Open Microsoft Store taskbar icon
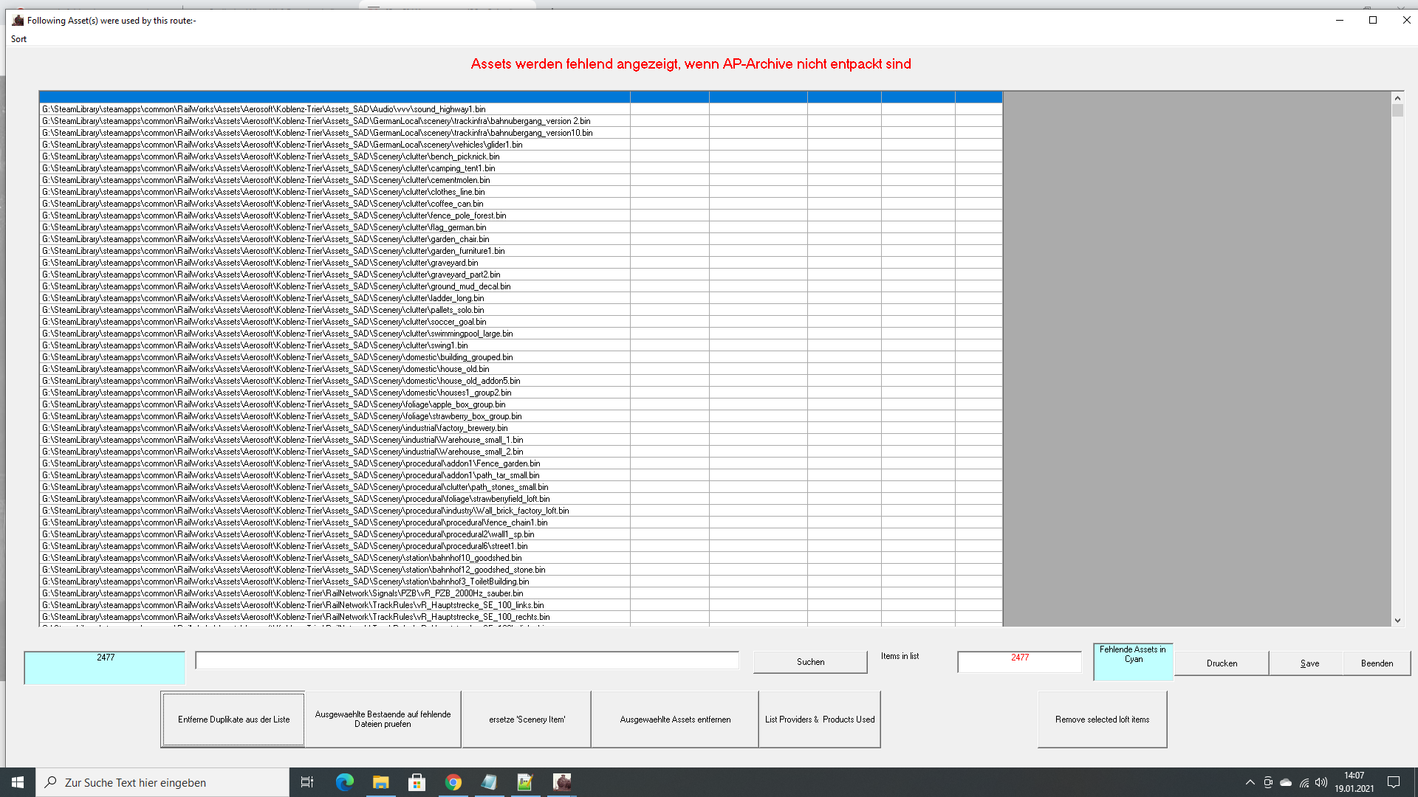 [x=417, y=782]
